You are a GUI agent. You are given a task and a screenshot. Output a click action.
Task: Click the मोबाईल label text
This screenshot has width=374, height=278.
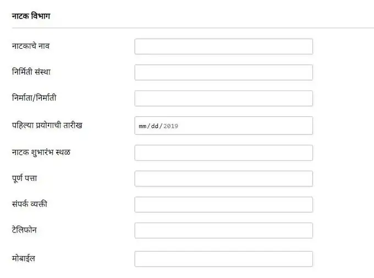pos(24,258)
